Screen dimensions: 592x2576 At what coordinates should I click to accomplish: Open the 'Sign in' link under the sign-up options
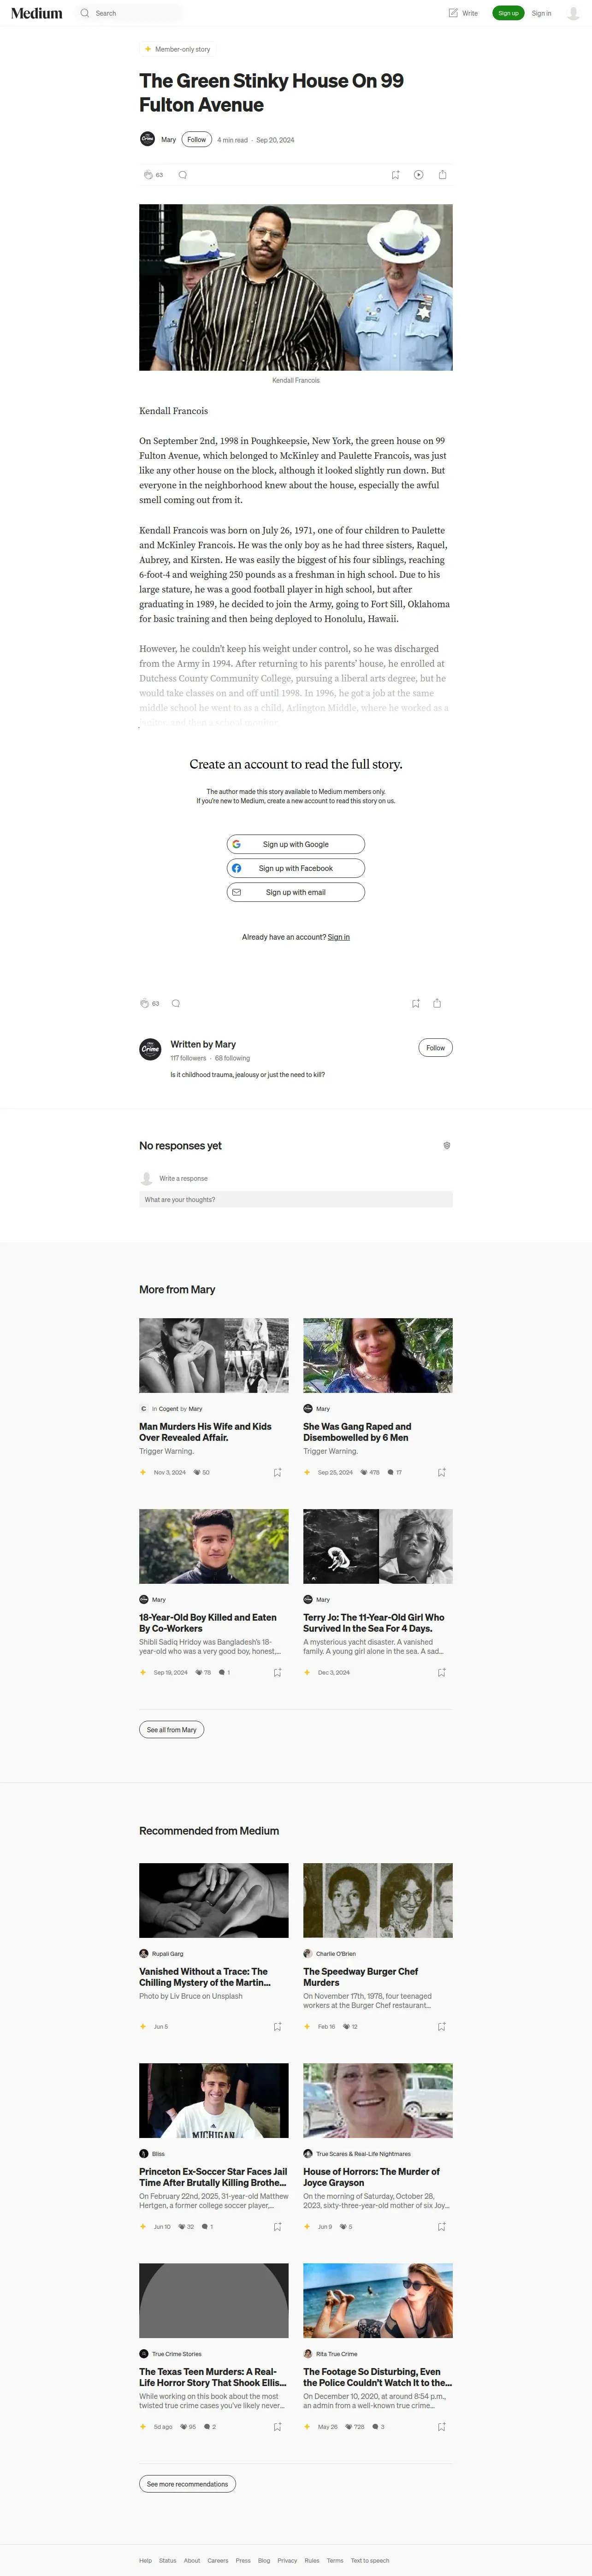coord(339,937)
